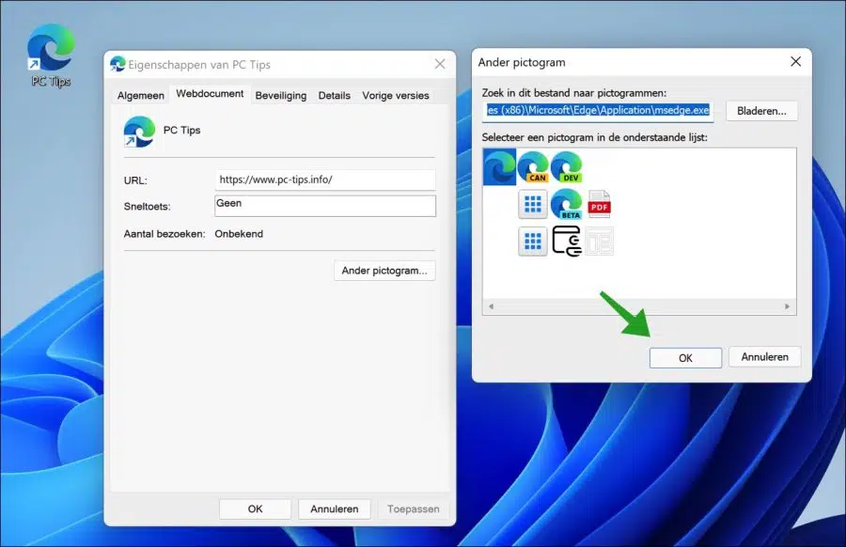Click OK in Ander pictogram dialog
Screen dimensions: 846x547
point(685,358)
